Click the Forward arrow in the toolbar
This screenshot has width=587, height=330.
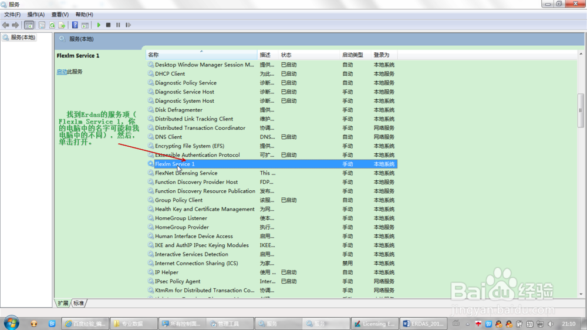coord(15,25)
